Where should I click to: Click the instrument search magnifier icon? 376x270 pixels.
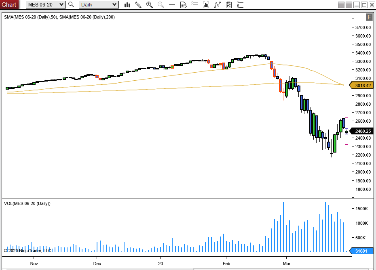(71, 4)
